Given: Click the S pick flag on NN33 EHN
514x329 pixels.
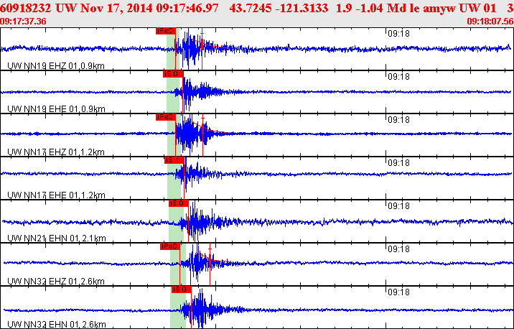Looking at the screenshot, I should click(x=179, y=289).
